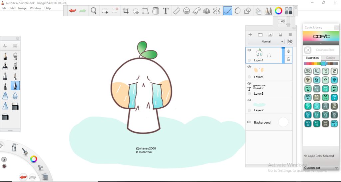This screenshot has width=341, height=182.
Task: Hide Layer4 using its eye icon
Action: pyautogui.click(x=249, y=67)
